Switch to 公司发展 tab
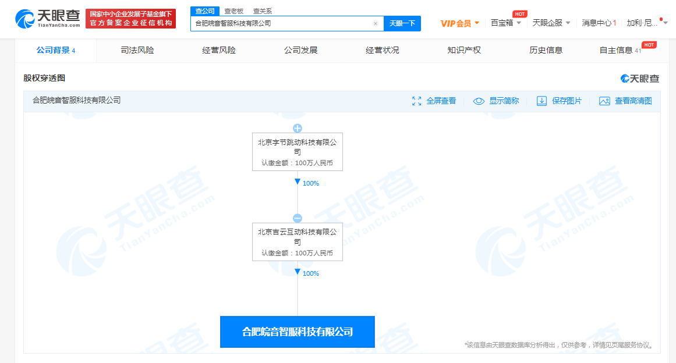This screenshot has width=676, height=363. click(x=300, y=51)
